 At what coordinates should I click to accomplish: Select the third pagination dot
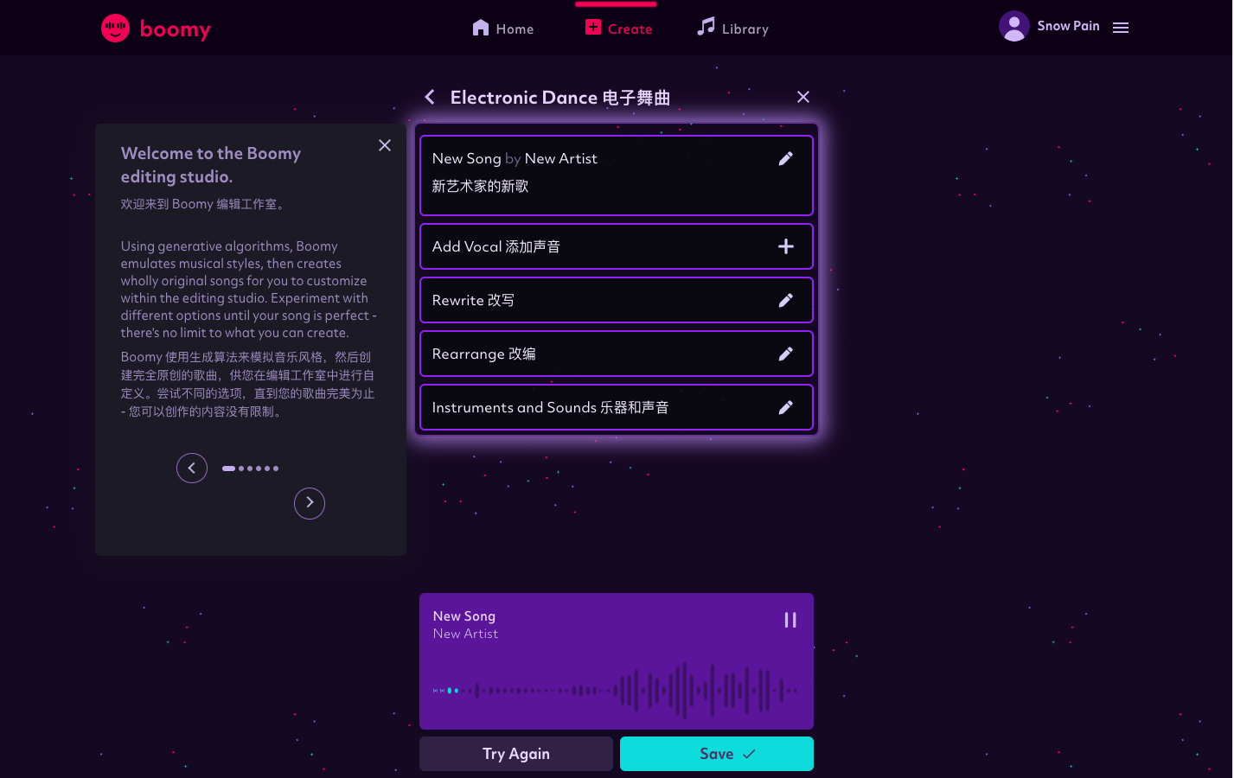point(250,469)
